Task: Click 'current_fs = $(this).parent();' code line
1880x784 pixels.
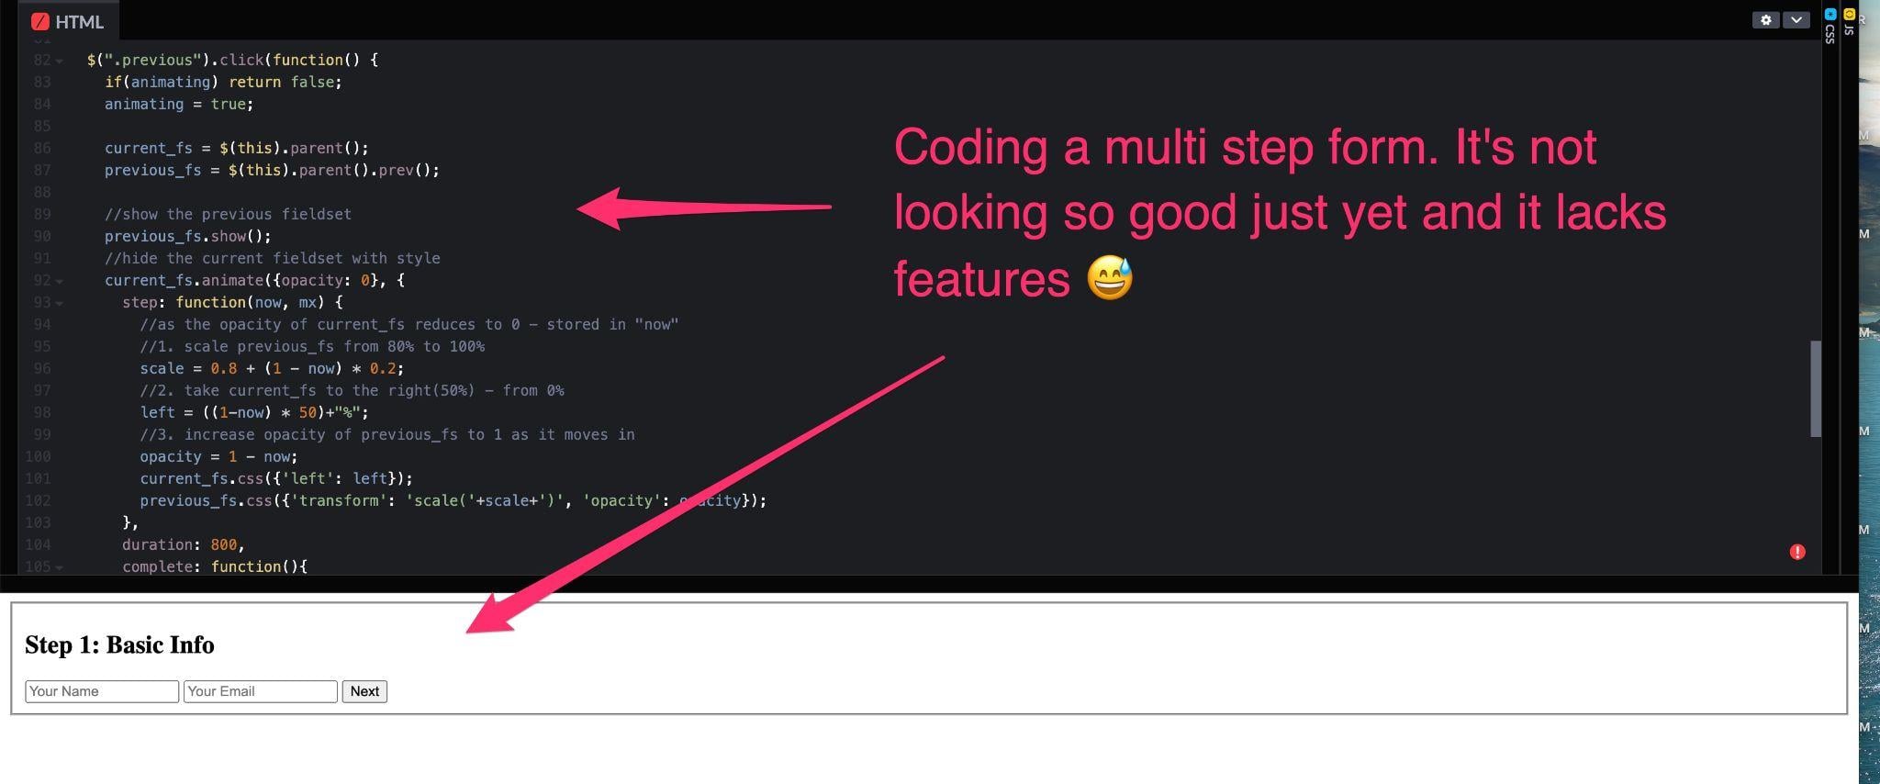Action: pyautogui.click(x=237, y=148)
